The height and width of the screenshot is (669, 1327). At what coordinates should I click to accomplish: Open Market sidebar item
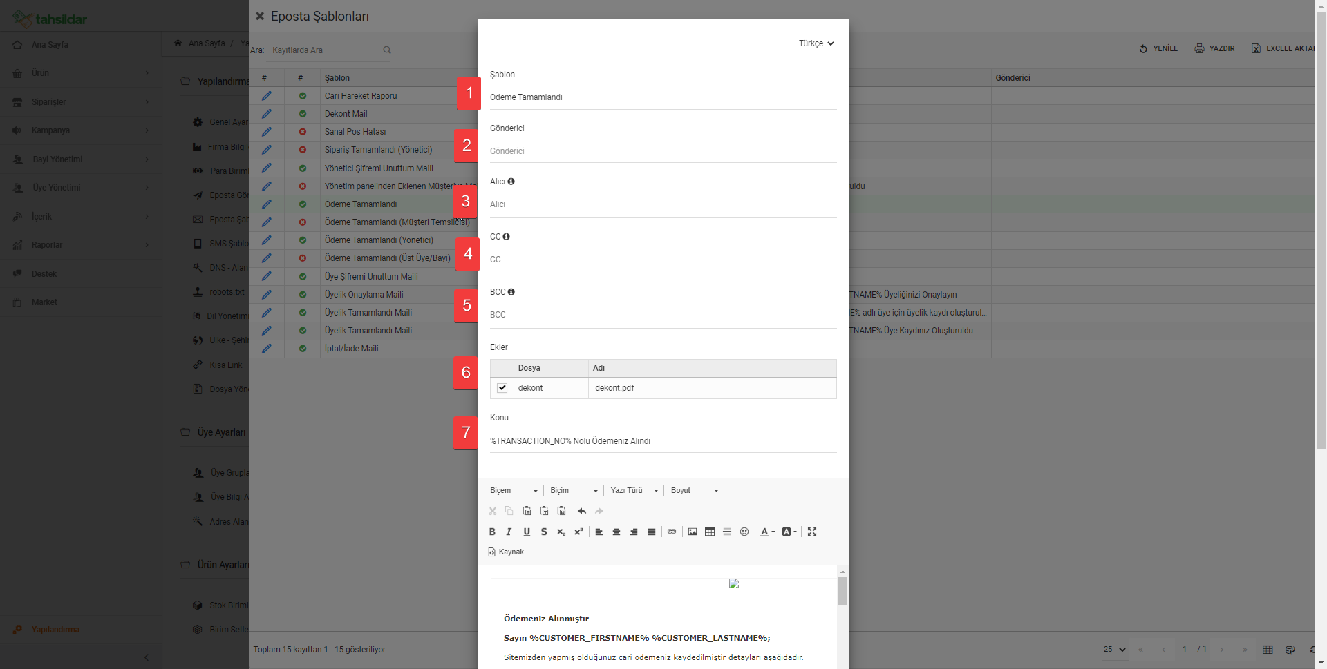pyautogui.click(x=81, y=302)
